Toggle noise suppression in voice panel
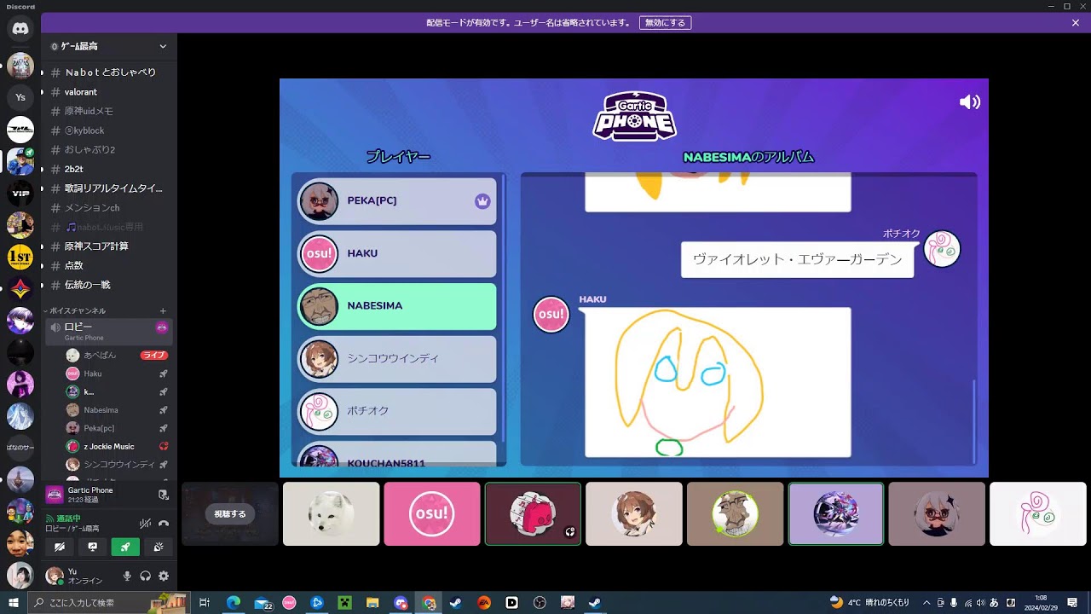Screen dimensions: 1091x614 point(146,523)
